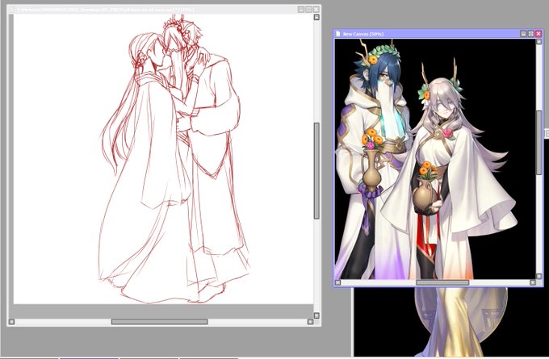The image size is (549, 359).
Task: Maximize the New Canvas window
Action: (530, 34)
